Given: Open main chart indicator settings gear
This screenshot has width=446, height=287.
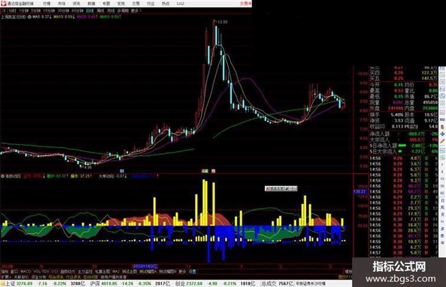Looking at the screenshot, I should point(29,17).
